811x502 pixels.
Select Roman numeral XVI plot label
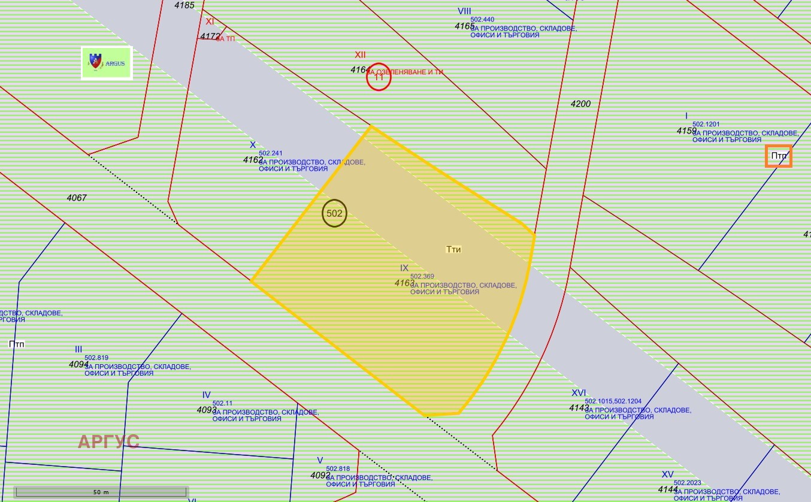coord(579,392)
